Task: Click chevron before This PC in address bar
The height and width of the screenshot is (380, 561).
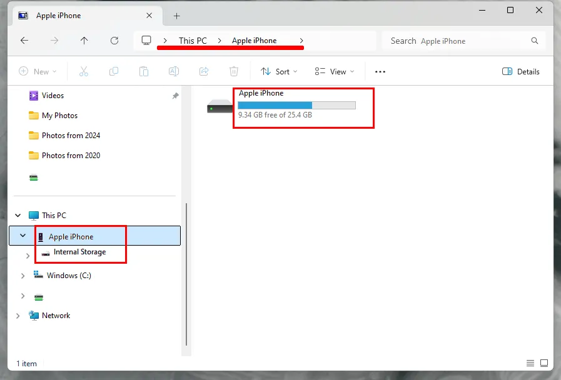Action: (x=165, y=41)
